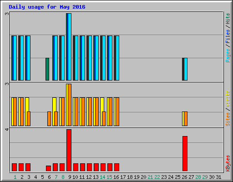The width and height of the screenshot is (233, 182).
Task: Select the "KBytes" legend label
Action: (x=228, y=163)
